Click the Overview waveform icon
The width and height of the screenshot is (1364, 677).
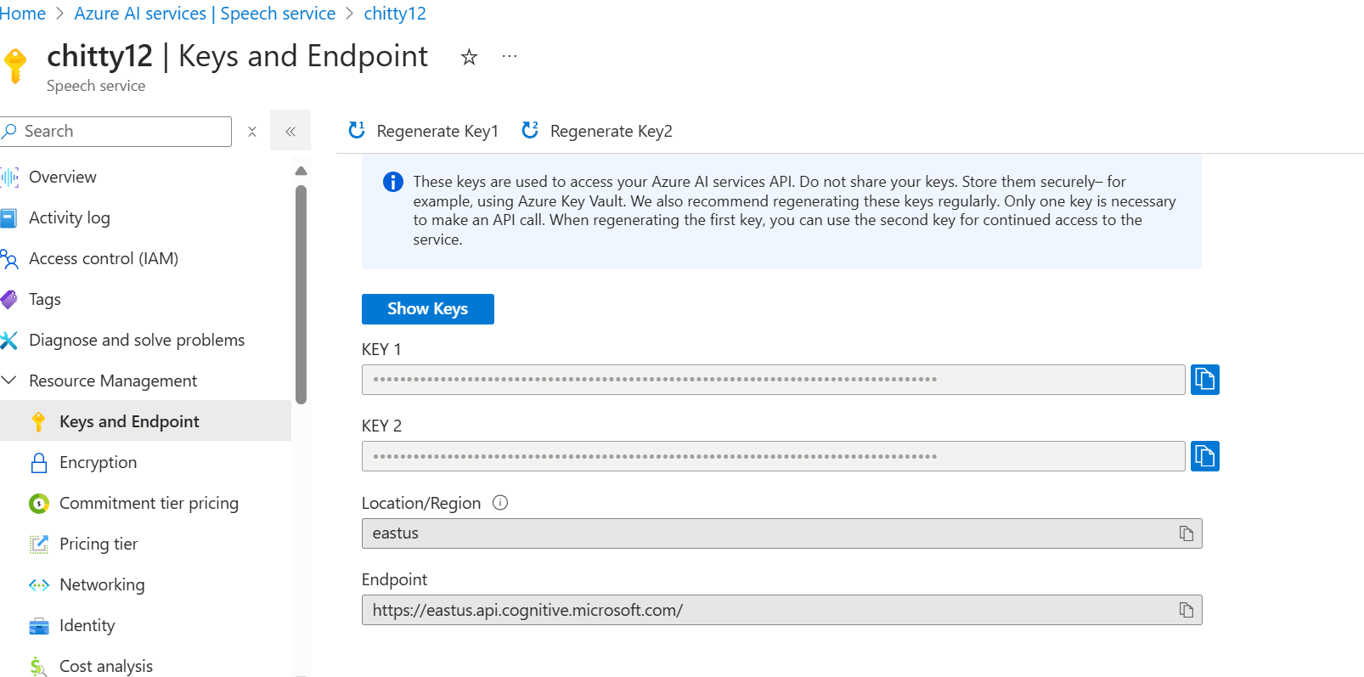pyautogui.click(x=8, y=178)
